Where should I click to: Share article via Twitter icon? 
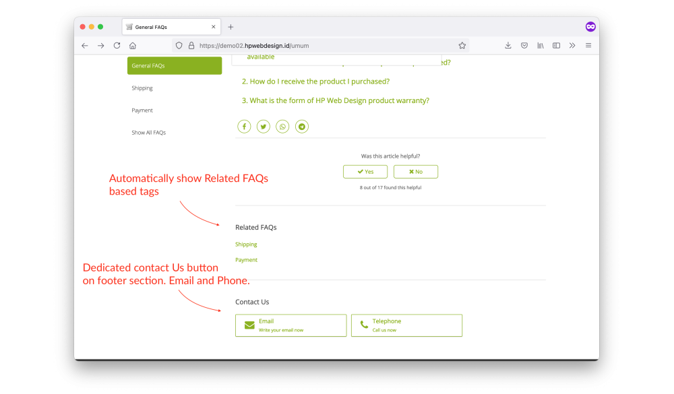point(264,127)
